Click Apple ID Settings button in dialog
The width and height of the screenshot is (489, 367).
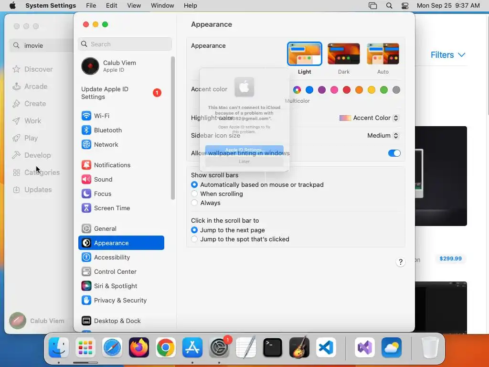pyautogui.click(x=244, y=150)
